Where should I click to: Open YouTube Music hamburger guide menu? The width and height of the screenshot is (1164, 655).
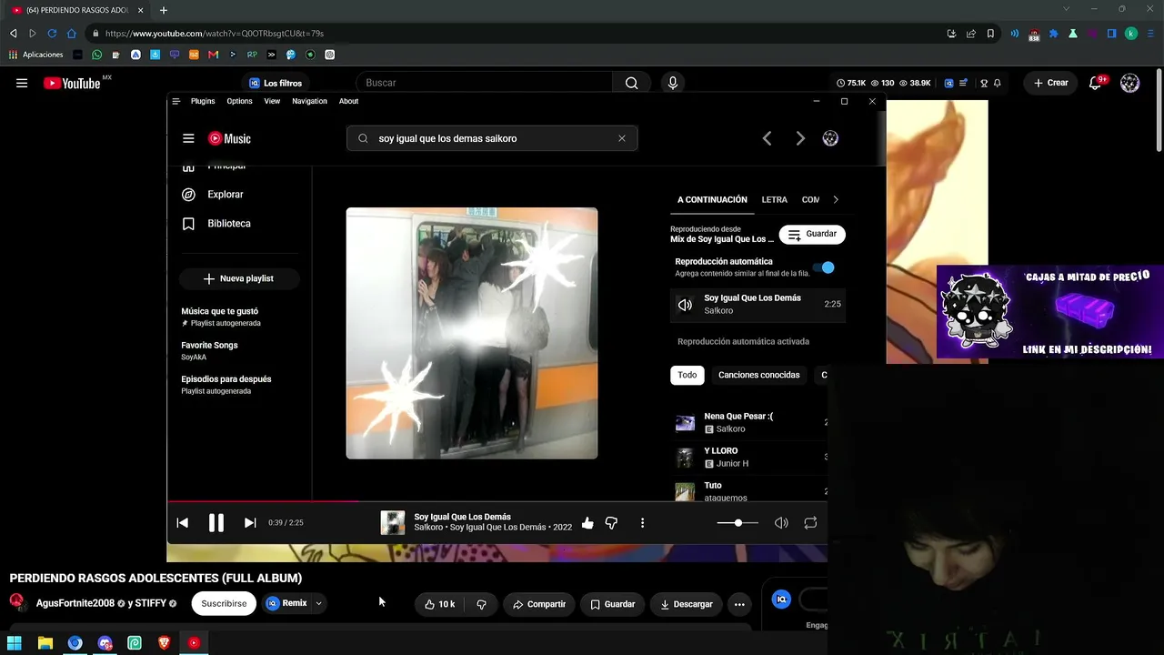tap(188, 138)
